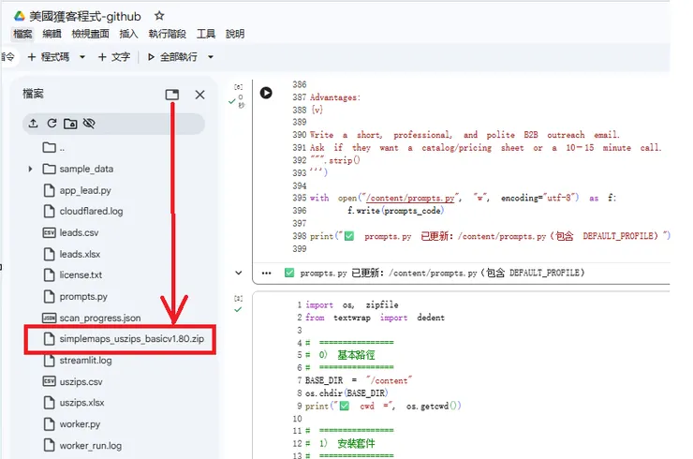
Task: Click the JSON icon beside scan_progress.json
Action: (x=49, y=318)
